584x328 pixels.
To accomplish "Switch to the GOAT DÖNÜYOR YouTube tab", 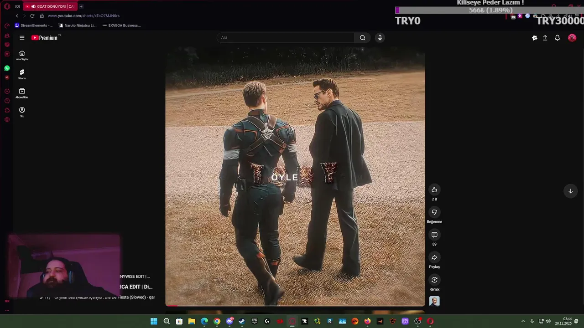I will 49,6.
